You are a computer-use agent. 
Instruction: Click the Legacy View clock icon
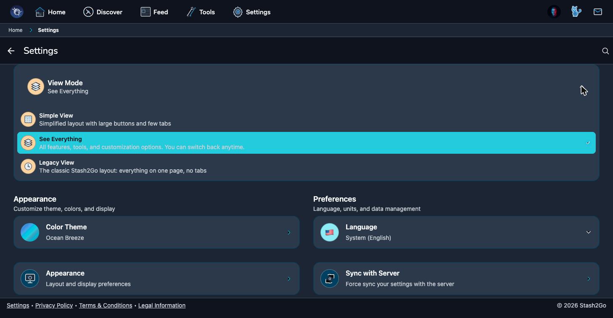click(28, 166)
